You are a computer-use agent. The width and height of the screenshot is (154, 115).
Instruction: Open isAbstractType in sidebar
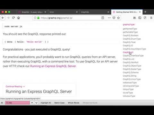130,83
